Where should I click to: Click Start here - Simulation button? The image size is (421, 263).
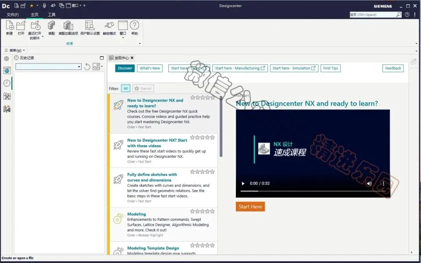point(294,68)
